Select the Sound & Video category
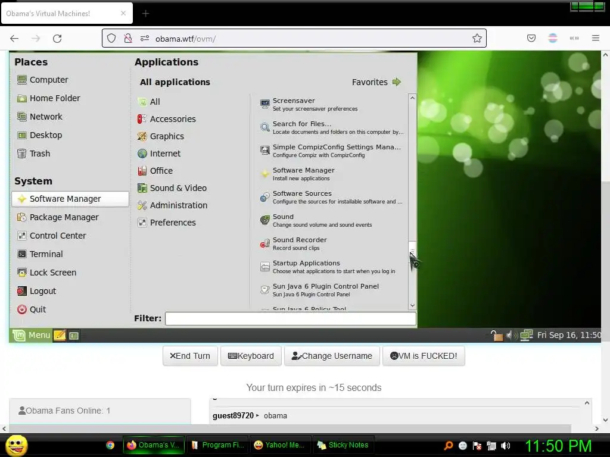Viewport: 610px width, 457px height. click(172, 188)
